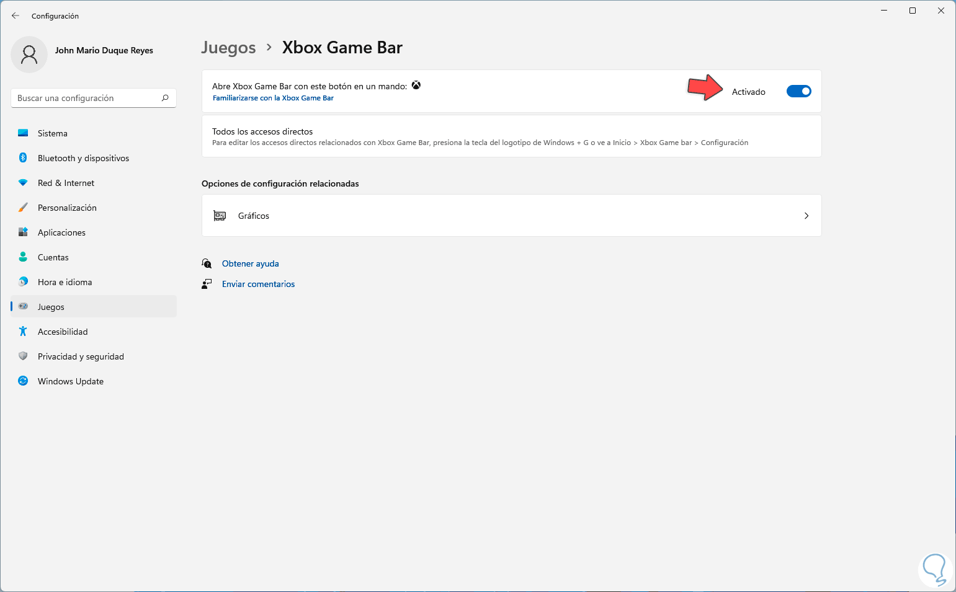This screenshot has height=592, width=956.
Task: Click the Windows Update sync icon
Action: coord(23,381)
